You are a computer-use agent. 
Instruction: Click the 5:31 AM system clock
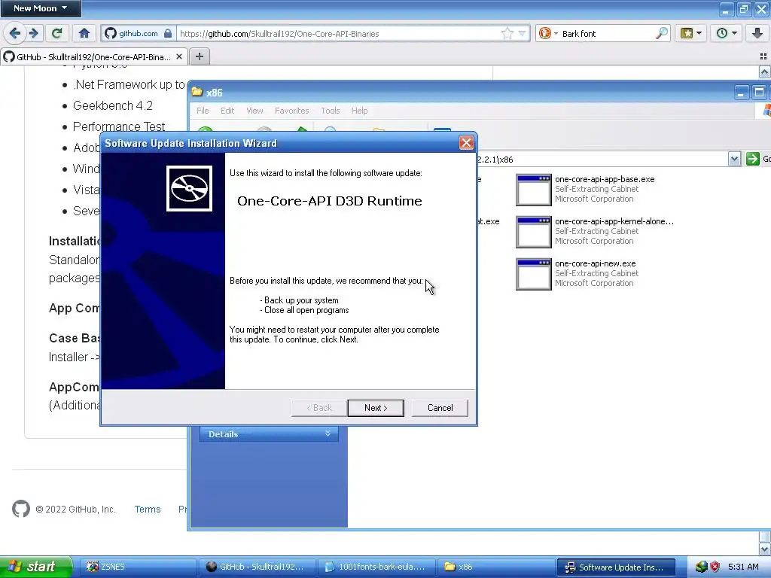(743, 567)
